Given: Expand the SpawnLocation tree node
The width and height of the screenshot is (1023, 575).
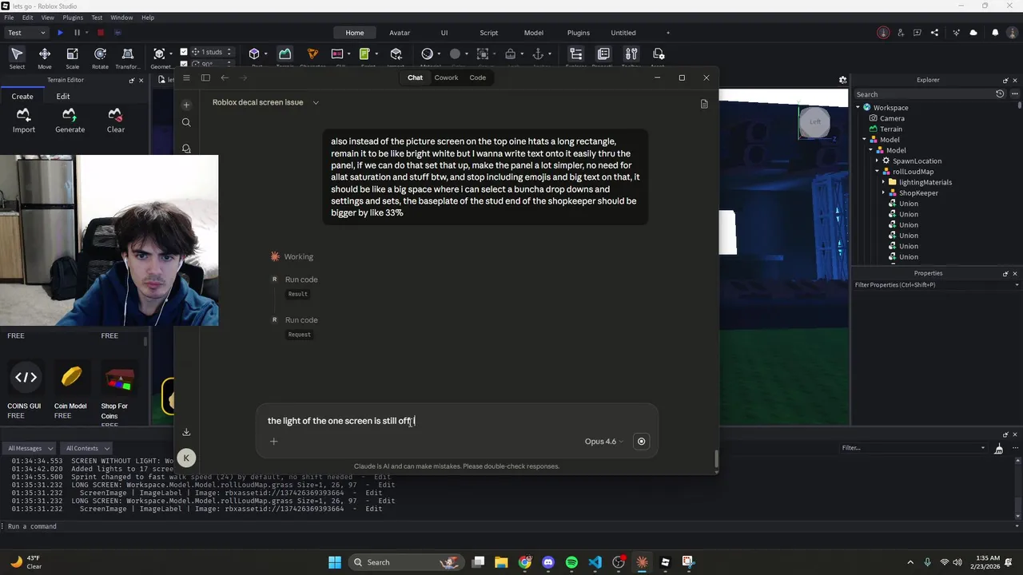Looking at the screenshot, I should tap(878, 161).
